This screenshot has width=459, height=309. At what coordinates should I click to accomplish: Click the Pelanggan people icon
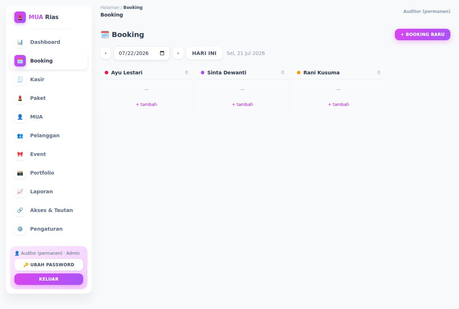[x=20, y=135]
